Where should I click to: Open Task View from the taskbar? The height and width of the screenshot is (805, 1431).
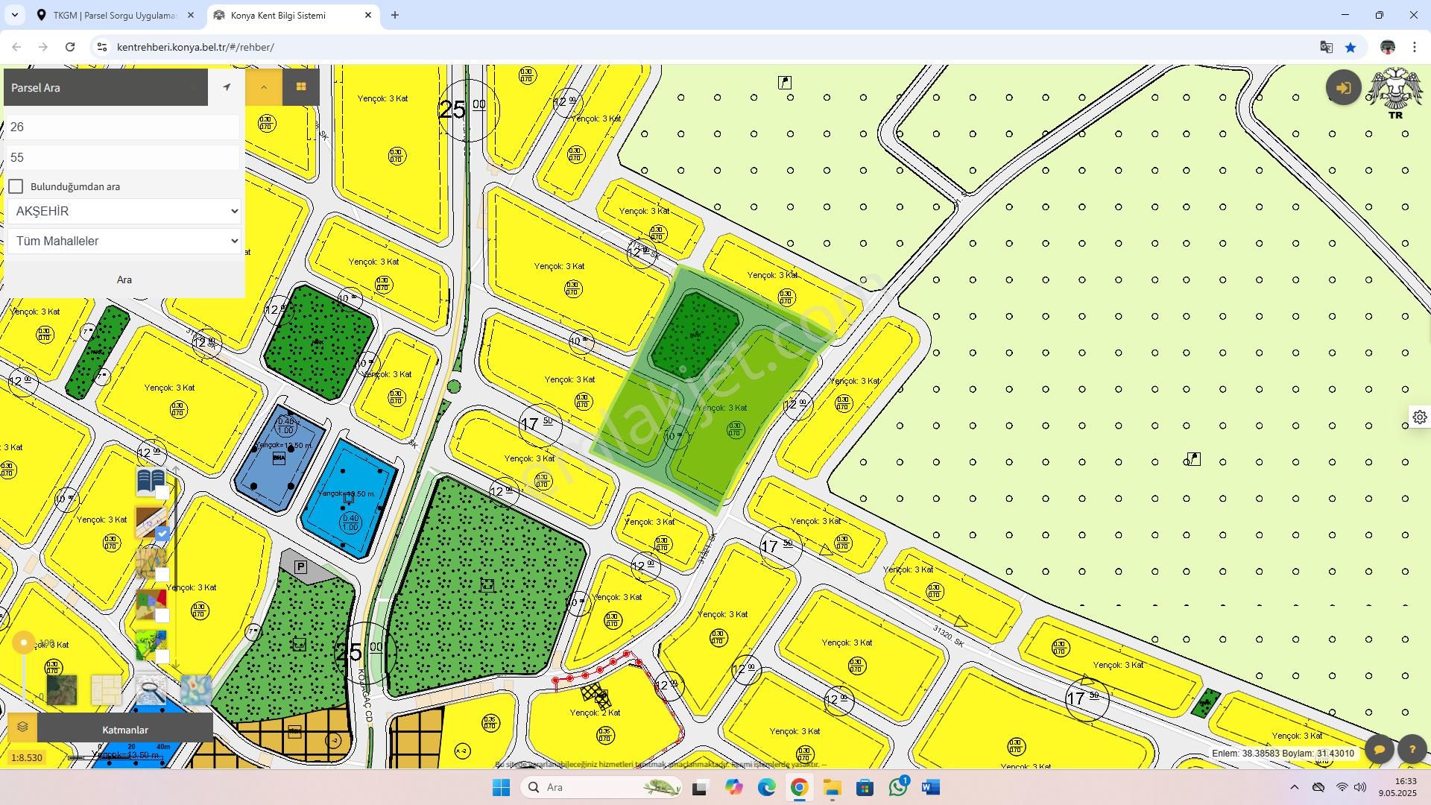tap(700, 787)
